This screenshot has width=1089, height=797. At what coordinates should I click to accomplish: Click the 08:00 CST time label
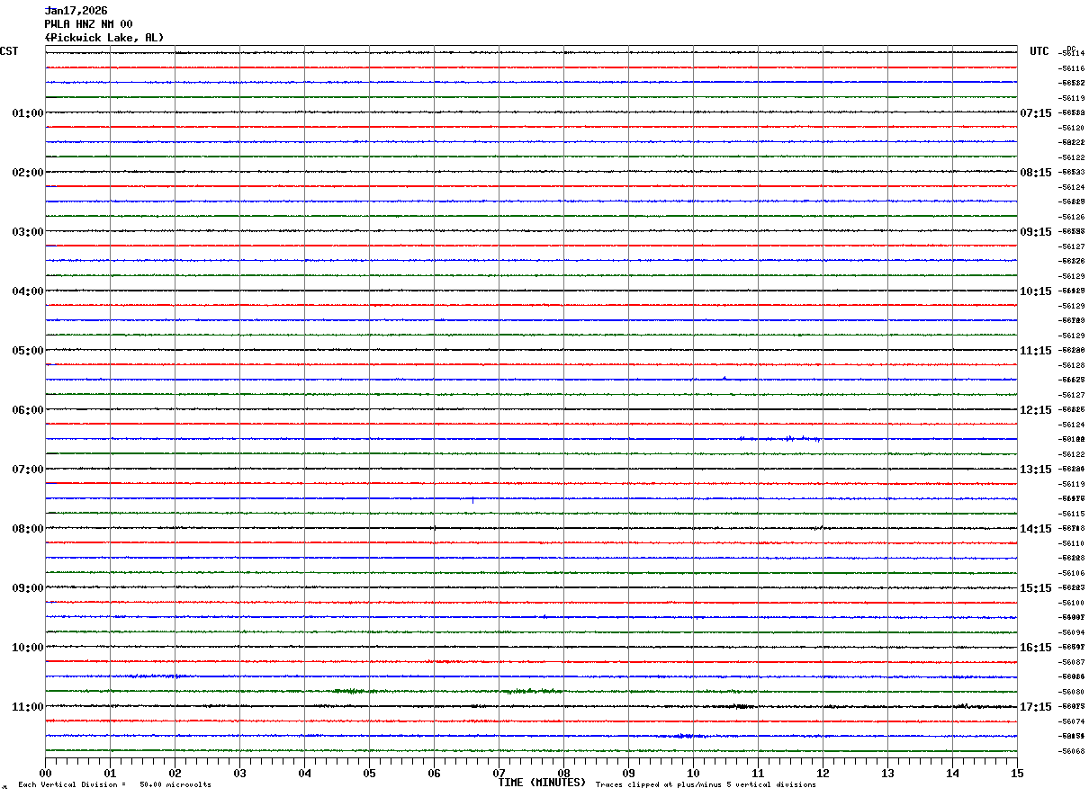click(x=28, y=529)
